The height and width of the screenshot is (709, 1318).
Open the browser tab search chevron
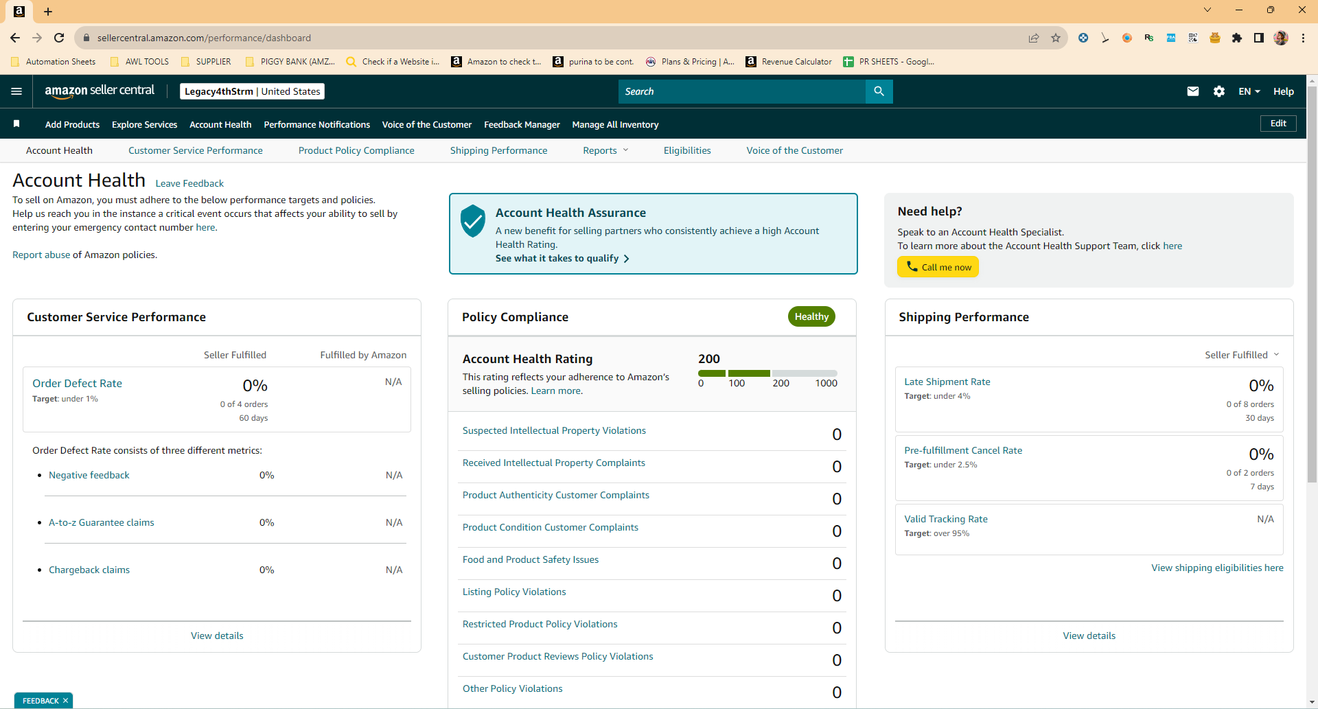(x=1207, y=10)
